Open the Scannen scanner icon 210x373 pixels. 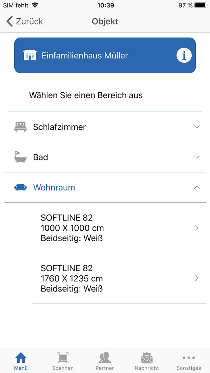click(63, 358)
